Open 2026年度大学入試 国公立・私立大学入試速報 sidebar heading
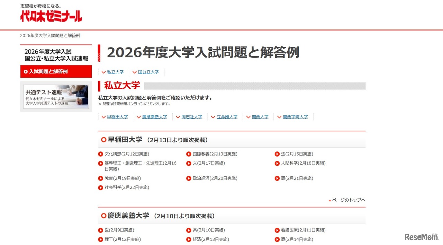443x245 pixels. point(56,55)
